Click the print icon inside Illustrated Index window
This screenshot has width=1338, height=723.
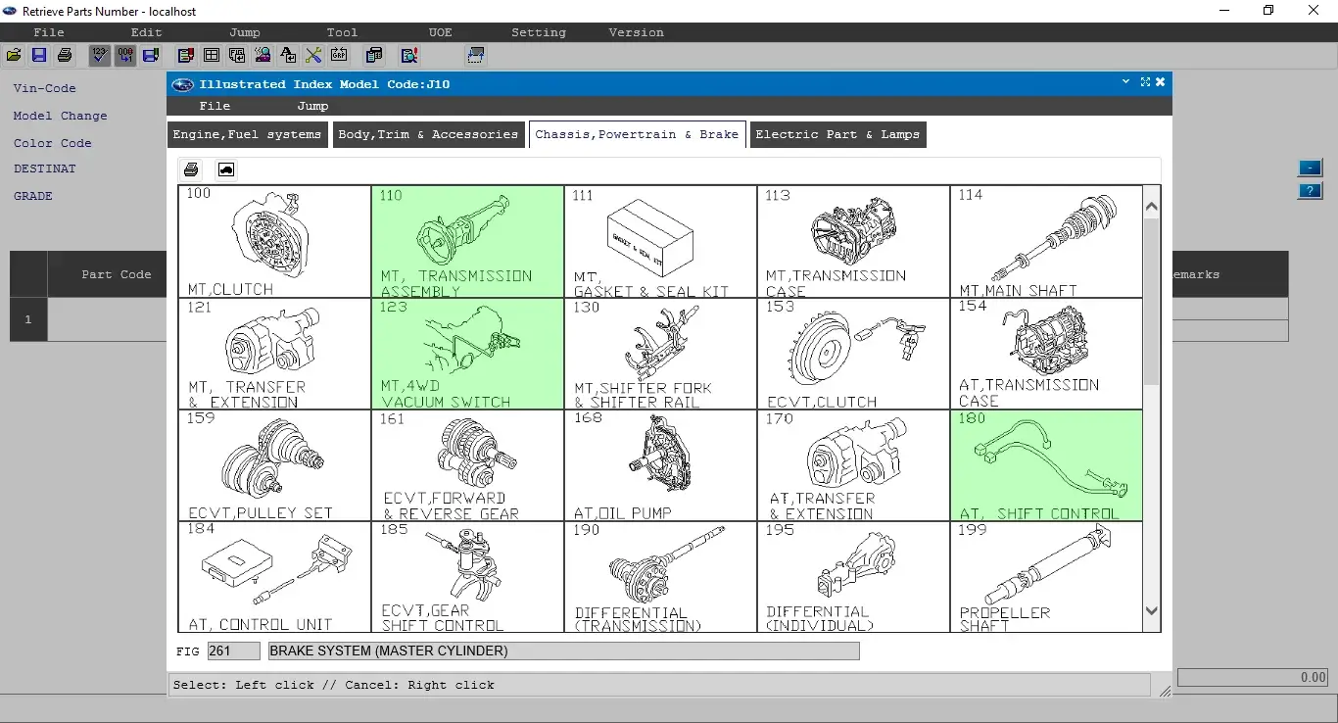(x=191, y=169)
